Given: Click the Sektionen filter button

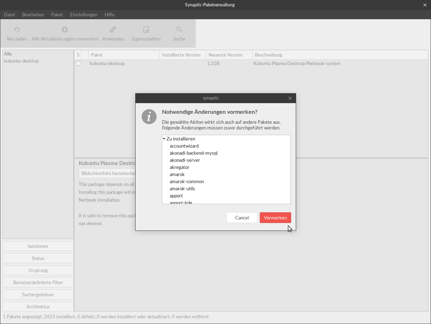Looking at the screenshot, I should pyautogui.click(x=38, y=246).
